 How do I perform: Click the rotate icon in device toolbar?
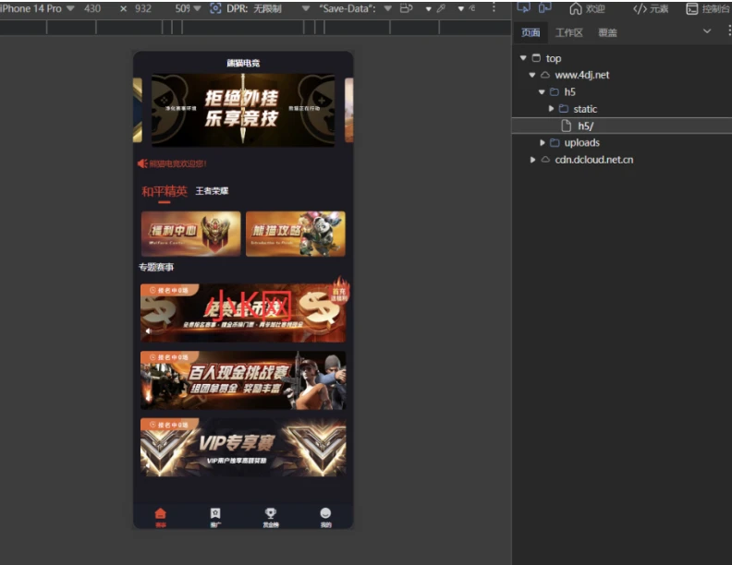click(x=472, y=8)
